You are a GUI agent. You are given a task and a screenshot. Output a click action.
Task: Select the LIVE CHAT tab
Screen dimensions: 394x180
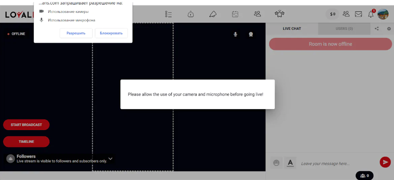tap(292, 29)
